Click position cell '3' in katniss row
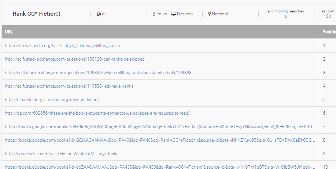The image size is (336, 169). tap(324, 73)
